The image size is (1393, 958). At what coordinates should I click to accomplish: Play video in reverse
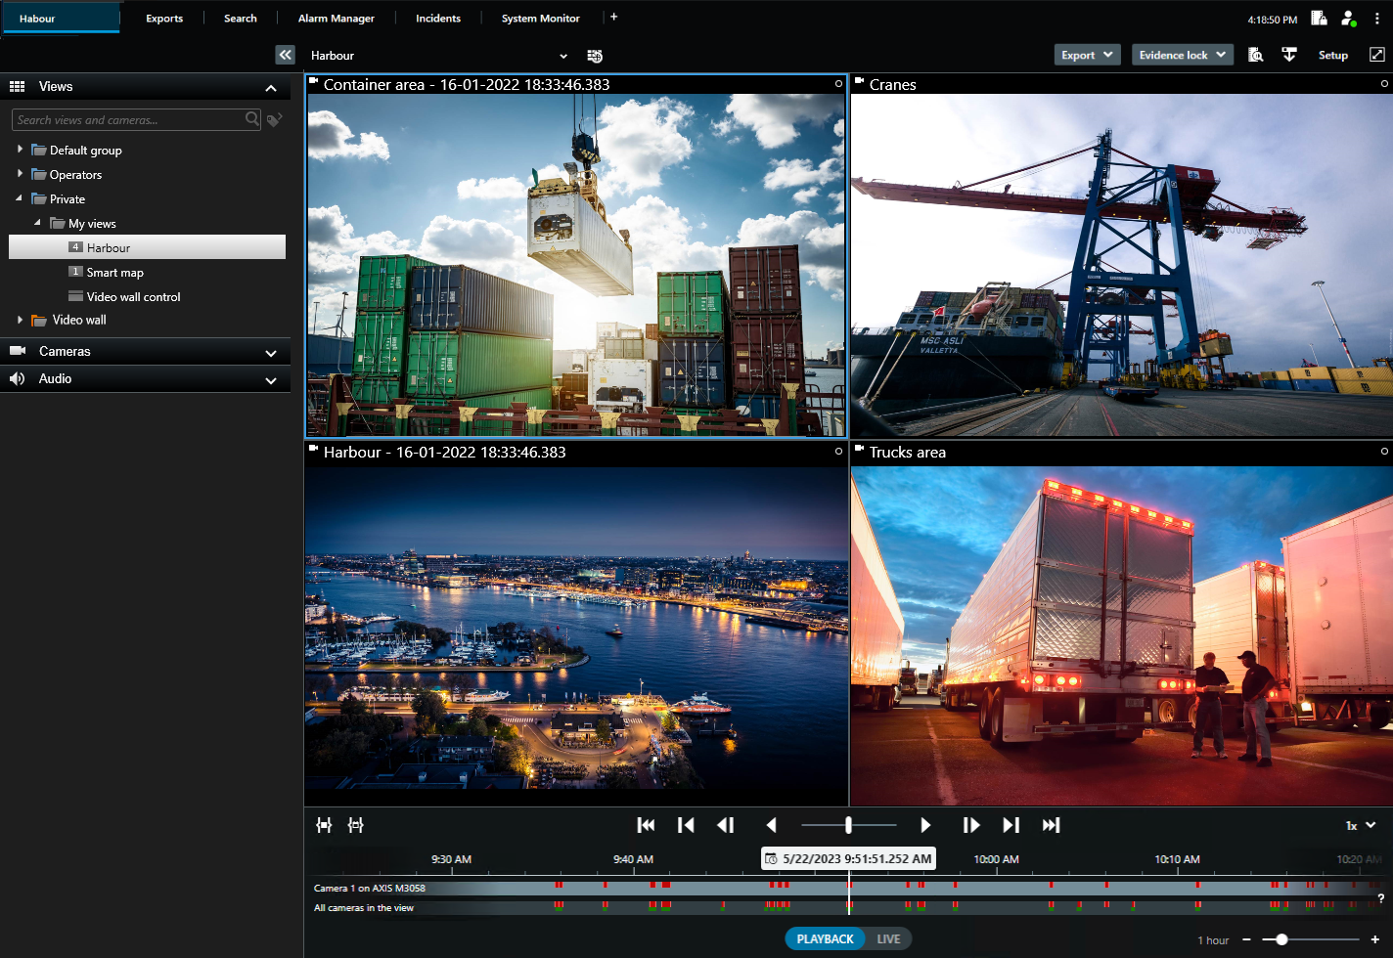point(771,825)
